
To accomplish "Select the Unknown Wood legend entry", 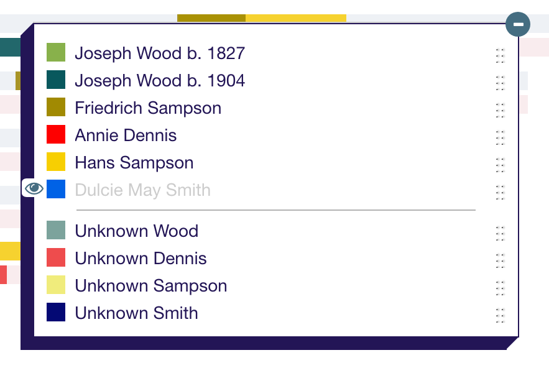I will click(136, 231).
